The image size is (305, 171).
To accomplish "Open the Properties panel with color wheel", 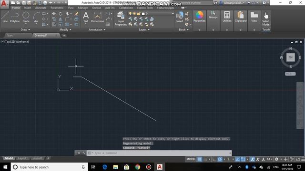I will 199,17.
